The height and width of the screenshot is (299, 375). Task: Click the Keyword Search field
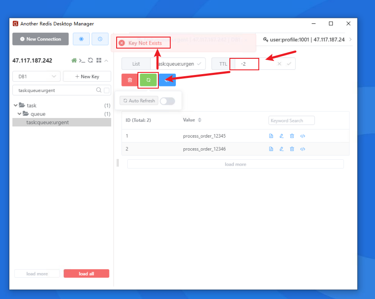[x=292, y=121]
